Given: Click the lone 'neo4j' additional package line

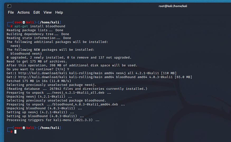Looking at the screenshot, I should [15, 46].
